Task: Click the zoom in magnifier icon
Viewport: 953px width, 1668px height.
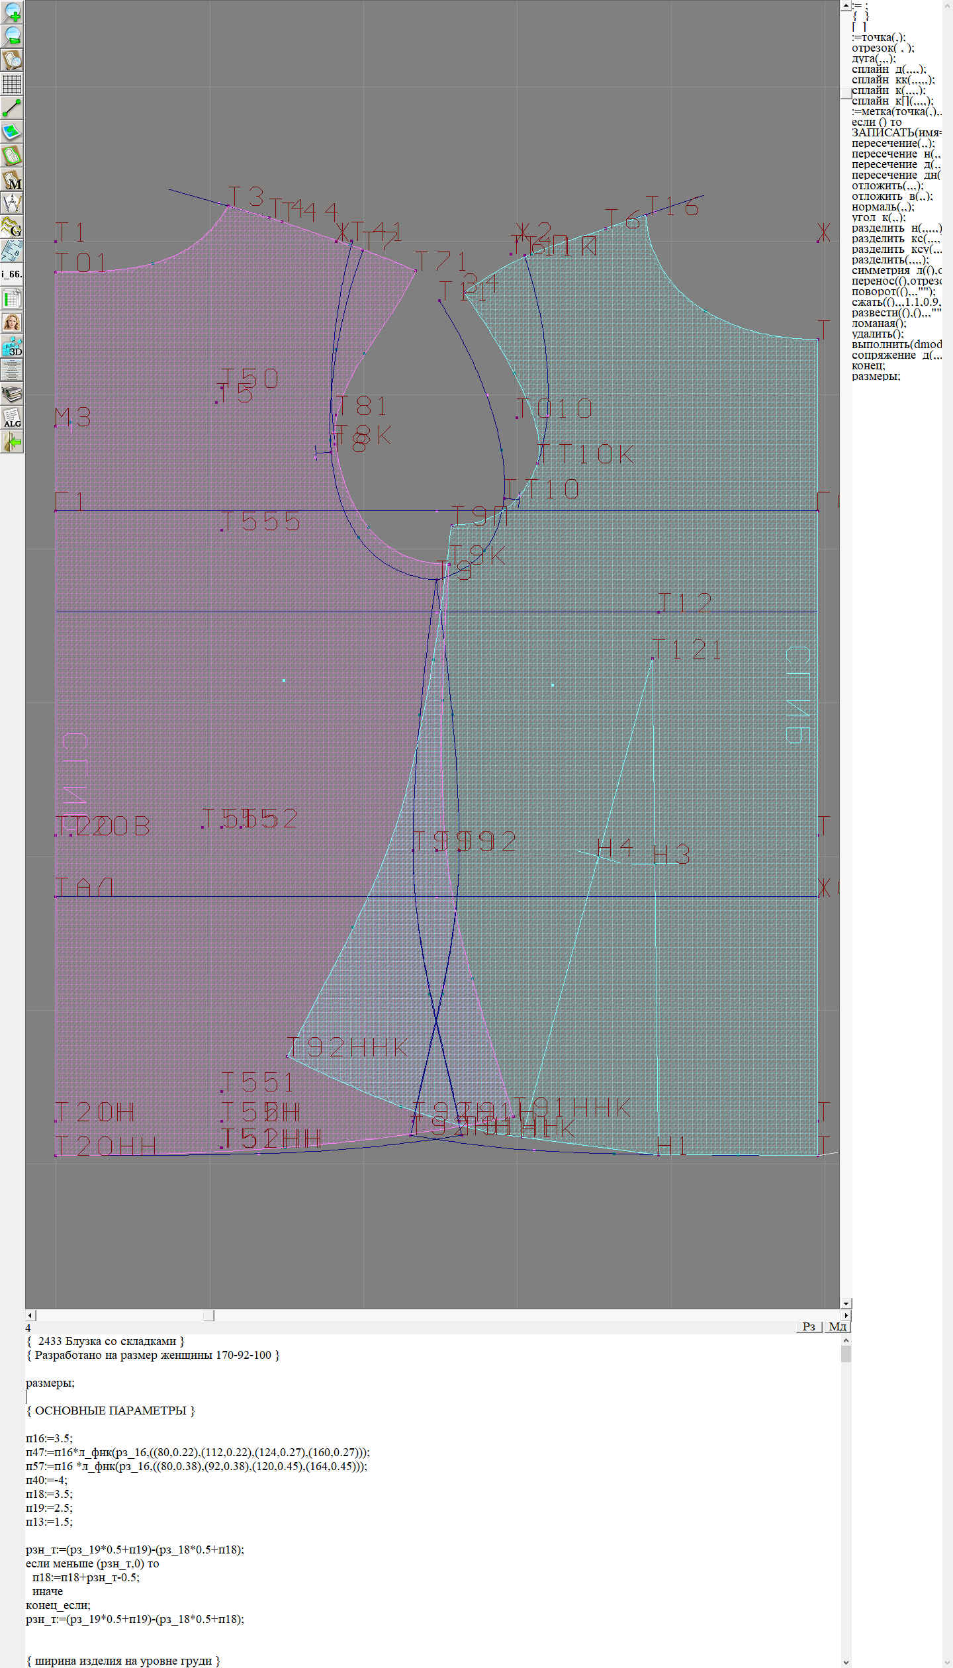Action: (x=12, y=12)
